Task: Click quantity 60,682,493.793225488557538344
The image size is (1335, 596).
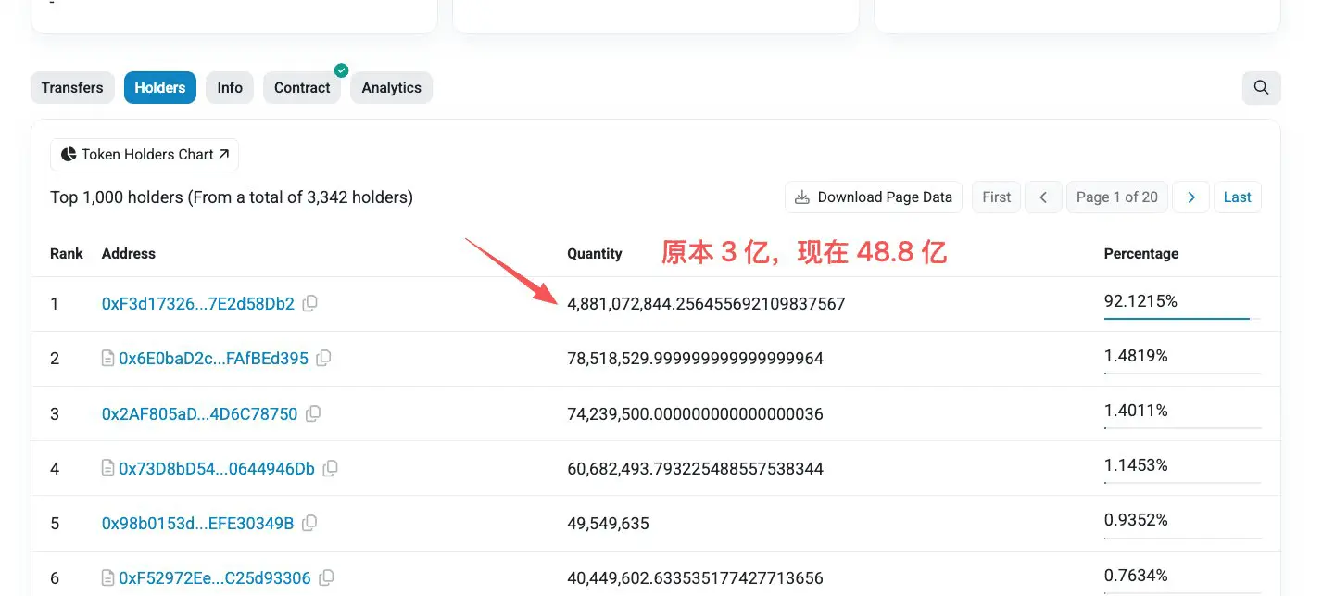Action: point(695,468)
